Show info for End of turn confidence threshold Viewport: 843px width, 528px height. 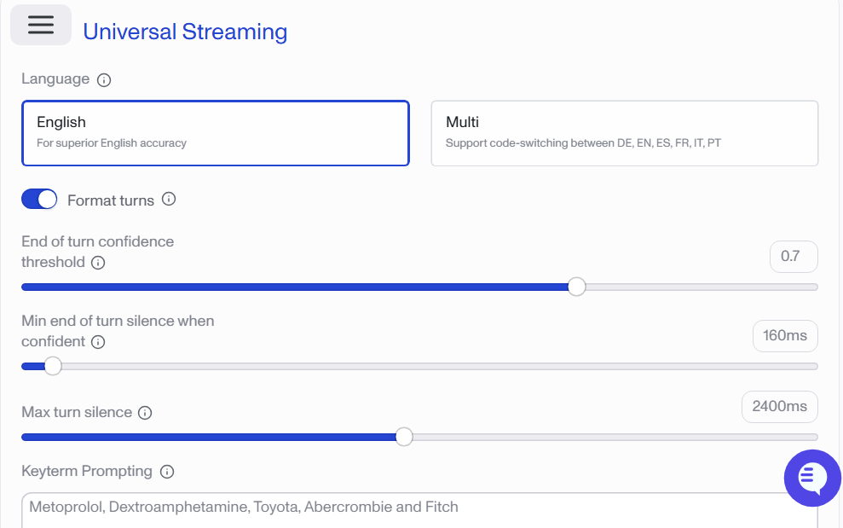(x=98, y=263)
